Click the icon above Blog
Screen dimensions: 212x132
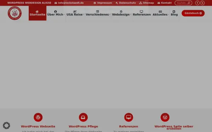tap(174, 12)
